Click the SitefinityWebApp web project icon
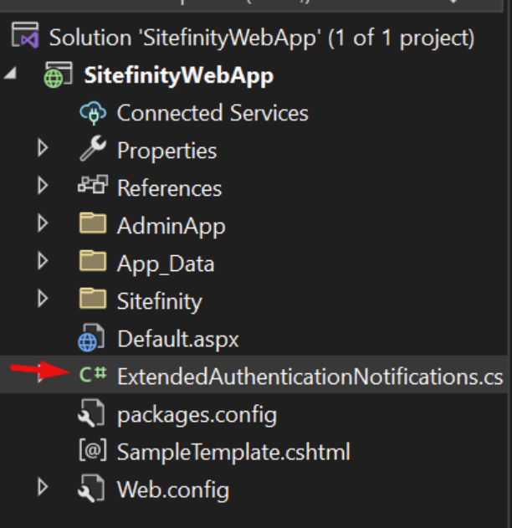This screenshot has width=512, height=528. [x=59, y=74]
